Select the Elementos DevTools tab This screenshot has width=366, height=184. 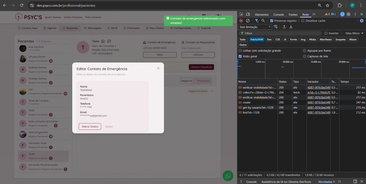(262, 15)
